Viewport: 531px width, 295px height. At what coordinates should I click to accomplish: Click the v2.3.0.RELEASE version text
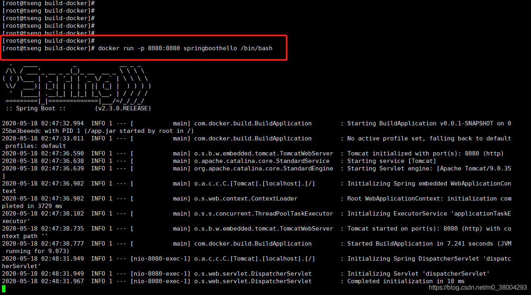pyautogui.click(x=123, y=108)
